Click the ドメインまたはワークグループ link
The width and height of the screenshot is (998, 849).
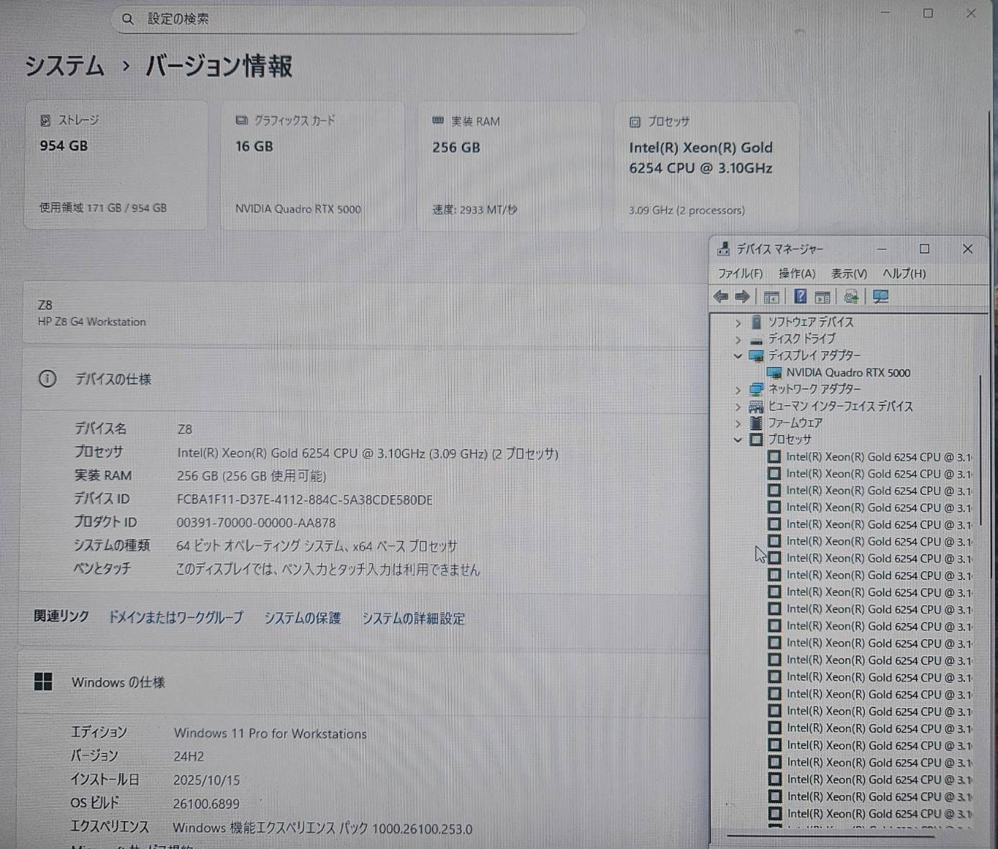pyautogui.click(x=176, y=617)
